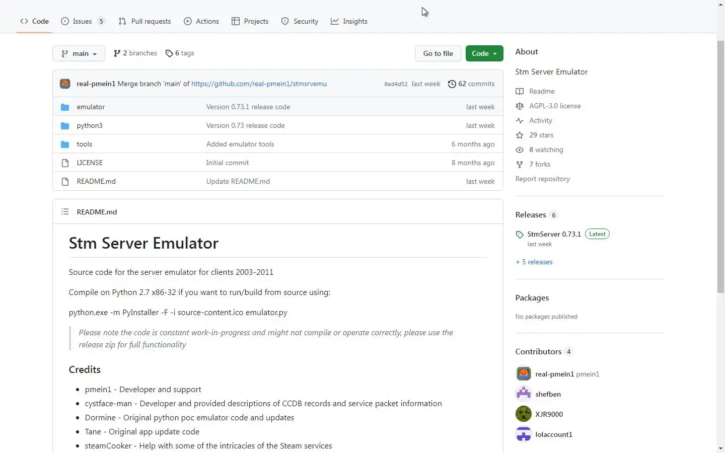Click the Actions play icon
725x453 pixels.
pos(188,21)
